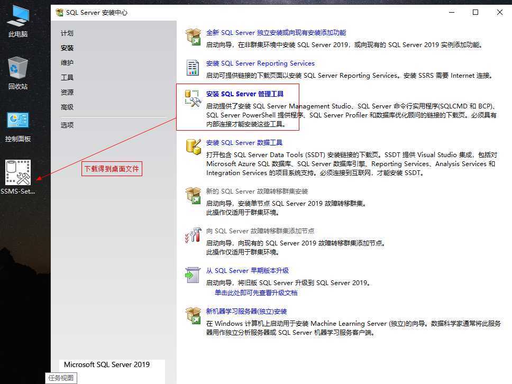Select the 控制面板 desktop icon
Screen dimensions: 512x384
point(18,127)
